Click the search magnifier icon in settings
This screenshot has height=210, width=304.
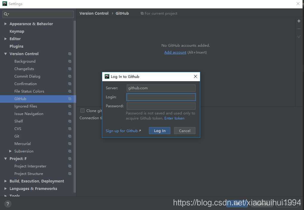coord(6,14)
